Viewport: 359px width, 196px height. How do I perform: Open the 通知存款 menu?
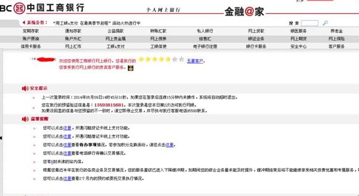coord(73,31)
